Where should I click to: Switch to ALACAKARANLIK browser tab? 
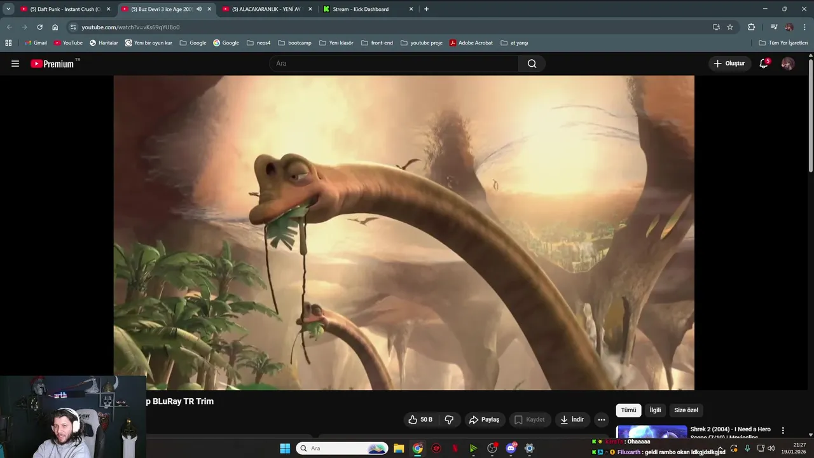[x=268, y=9]
